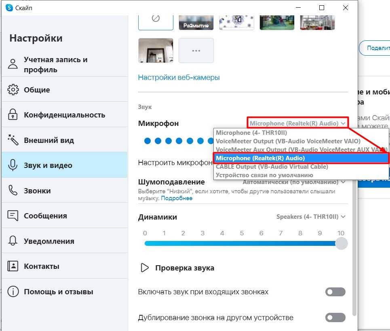
Task: Click the bell icon beside Уведомления
Action: pyautogui.click(x=13, y=241)
